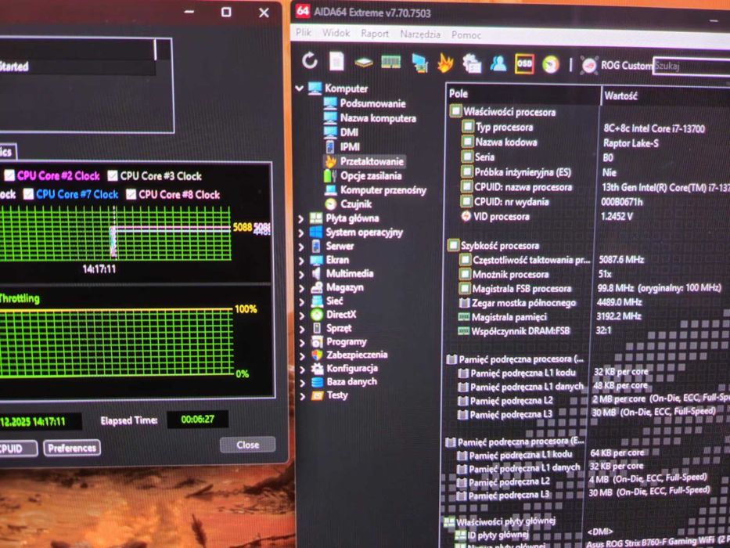Toggle CPU Core #7 Clock checkbox

(x=28, y=194)
